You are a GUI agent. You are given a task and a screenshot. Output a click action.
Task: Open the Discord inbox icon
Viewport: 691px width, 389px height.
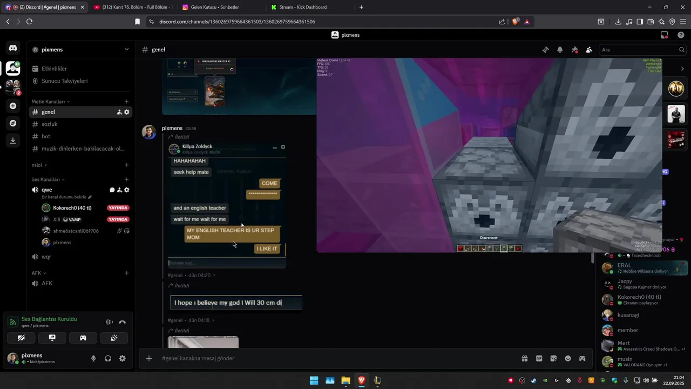click(x=665, y=35)
